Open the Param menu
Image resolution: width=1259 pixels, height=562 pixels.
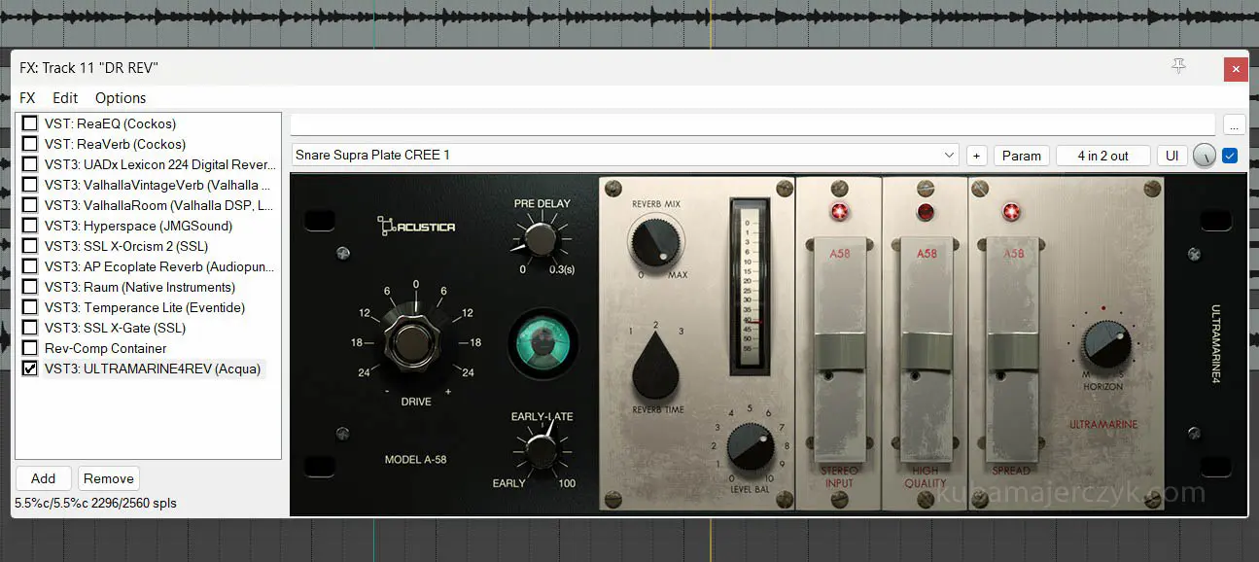[x=1021, y=156]
